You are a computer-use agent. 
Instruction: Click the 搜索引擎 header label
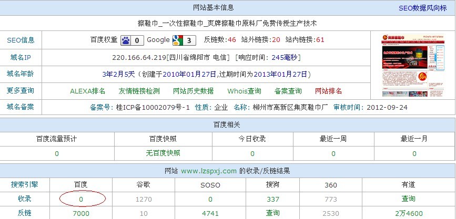click(25, 184)
